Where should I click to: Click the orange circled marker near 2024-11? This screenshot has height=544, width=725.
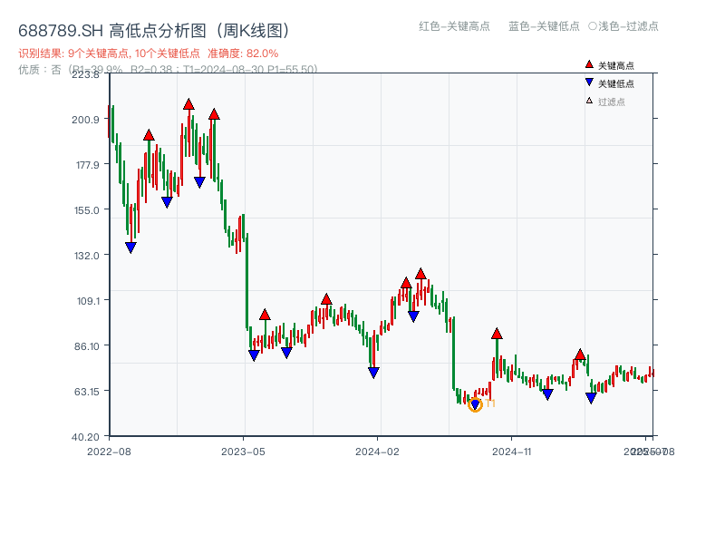pyautogui.click(x=474, y=405)
